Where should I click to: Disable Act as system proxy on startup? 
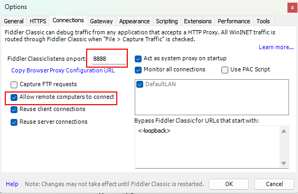coord(138,59)
